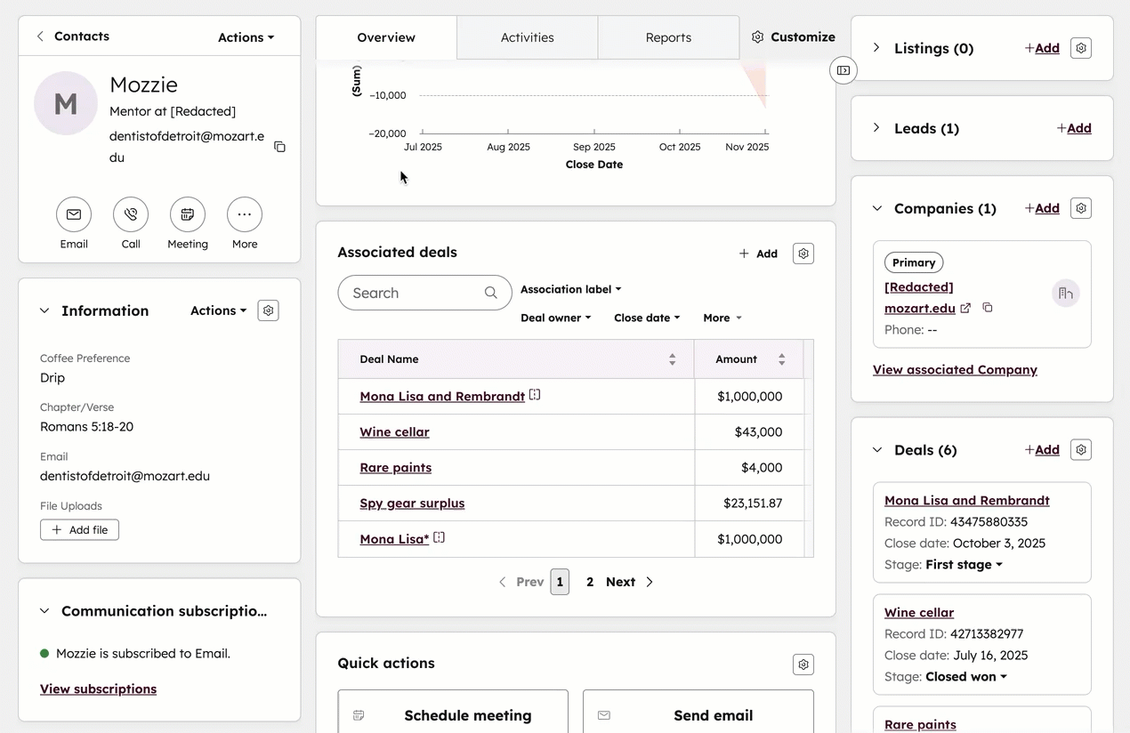Open the external link icon next to mozart.edu
This screenshot has width=1130, height=733.
point(967,308)
